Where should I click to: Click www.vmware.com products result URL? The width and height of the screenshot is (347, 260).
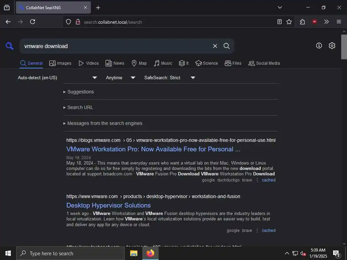153,196
